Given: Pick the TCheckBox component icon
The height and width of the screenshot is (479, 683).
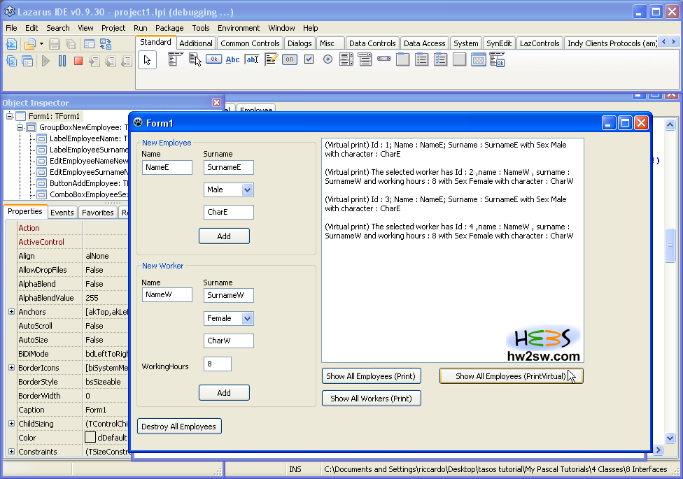Looking at the screenshot, I should 309,59.
